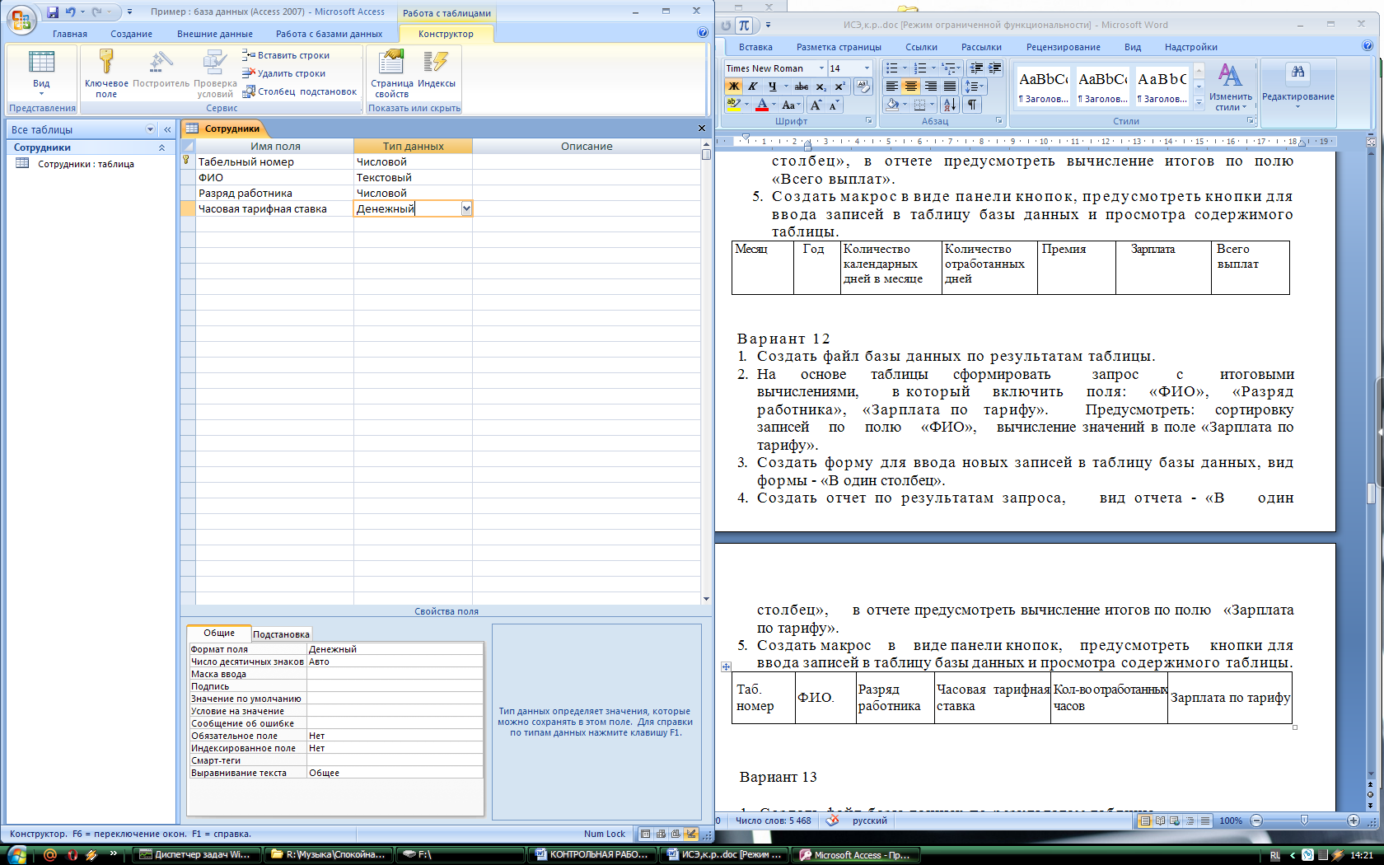
Task: Click numbered list button in Word
Action: coord(920,68)
